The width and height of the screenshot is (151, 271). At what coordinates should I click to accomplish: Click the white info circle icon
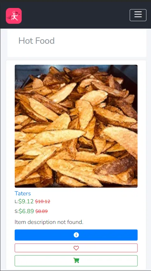(76, 235)
